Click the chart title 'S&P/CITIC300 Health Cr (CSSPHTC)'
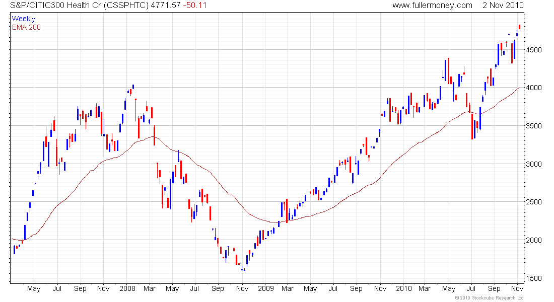The image size is (554, 302). 79,6
